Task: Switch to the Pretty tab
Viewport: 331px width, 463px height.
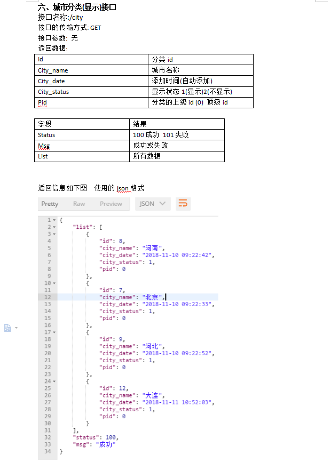Action: pos(50,204)
